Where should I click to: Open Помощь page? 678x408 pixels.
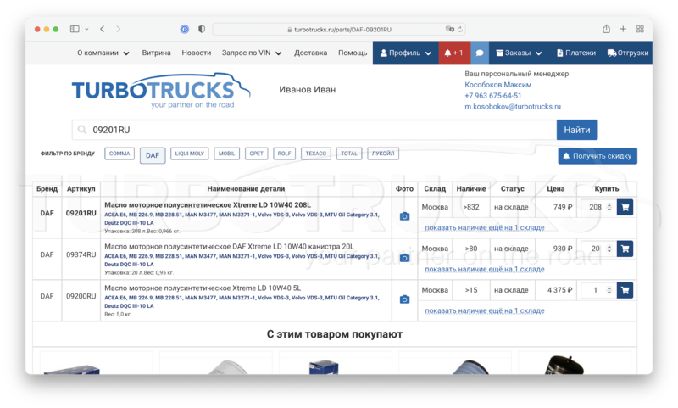point(353,53)
